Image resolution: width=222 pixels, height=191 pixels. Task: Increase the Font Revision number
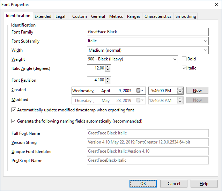108,79
